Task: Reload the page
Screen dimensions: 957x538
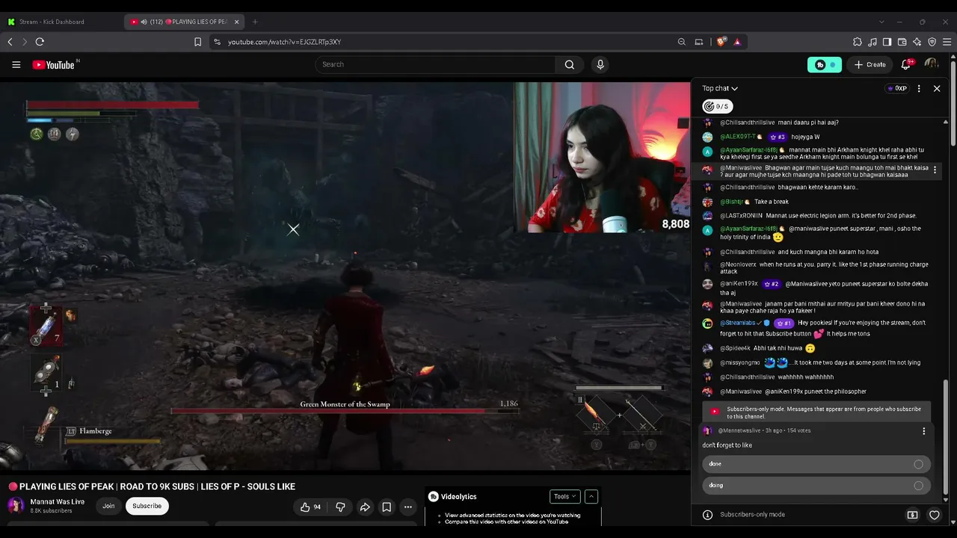Action: point(40,42)
